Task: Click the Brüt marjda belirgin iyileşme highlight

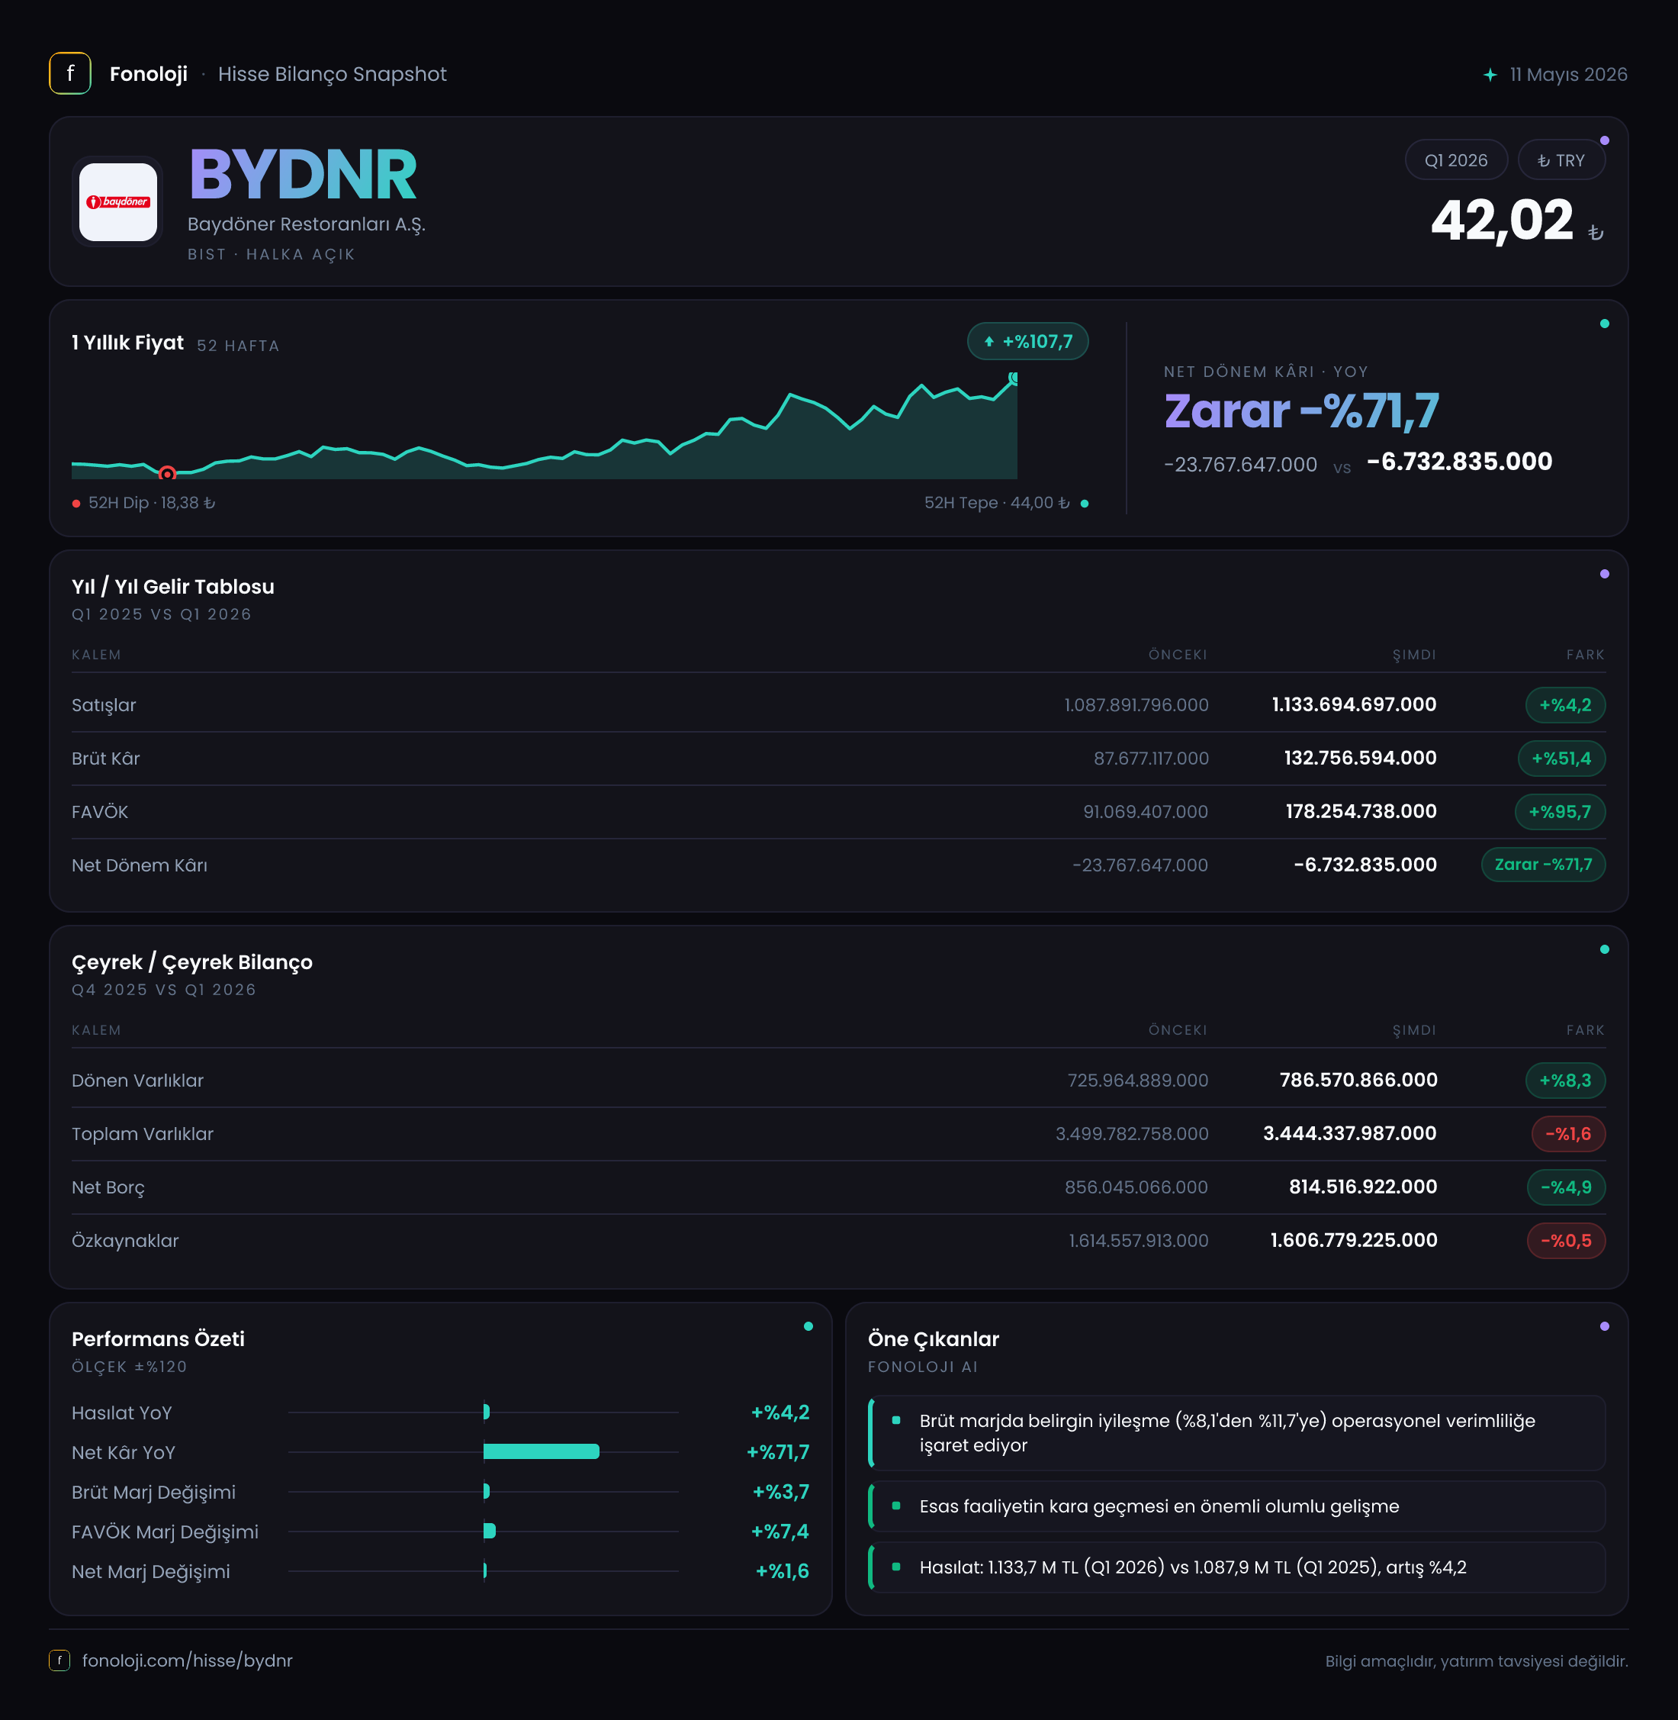Action: coord(1236,1432)
